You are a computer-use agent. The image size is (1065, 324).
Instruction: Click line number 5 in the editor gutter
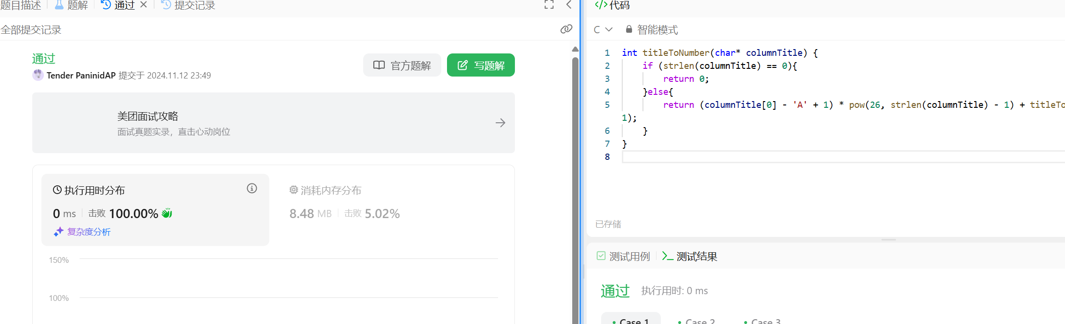(607, 105)
